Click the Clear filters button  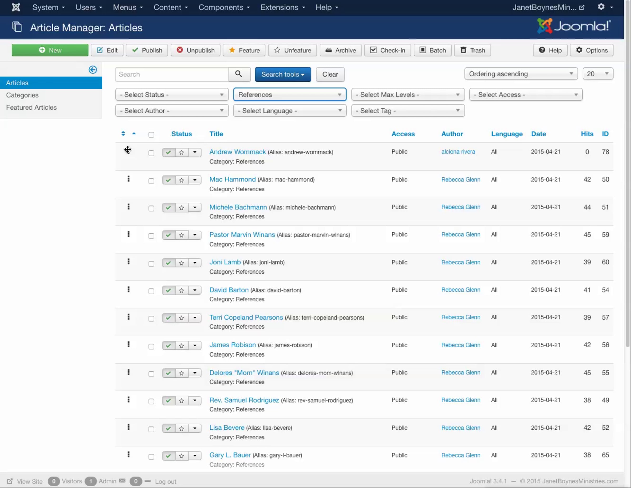330,74
